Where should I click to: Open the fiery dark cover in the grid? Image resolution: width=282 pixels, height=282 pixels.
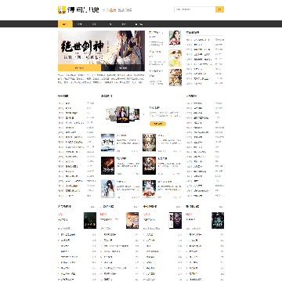click(108, 165)
